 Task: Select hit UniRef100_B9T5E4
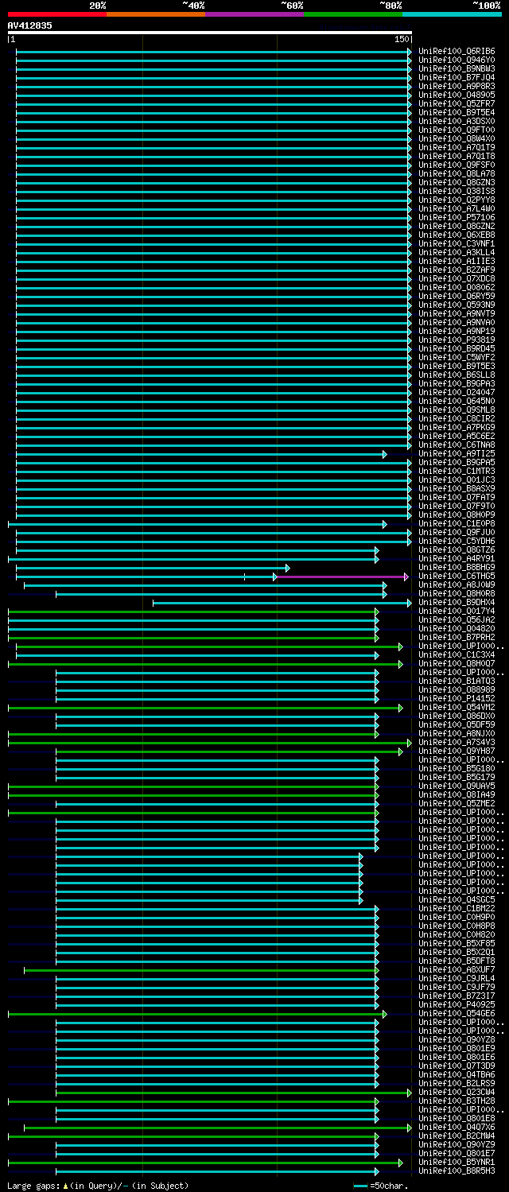pos(457,112)
